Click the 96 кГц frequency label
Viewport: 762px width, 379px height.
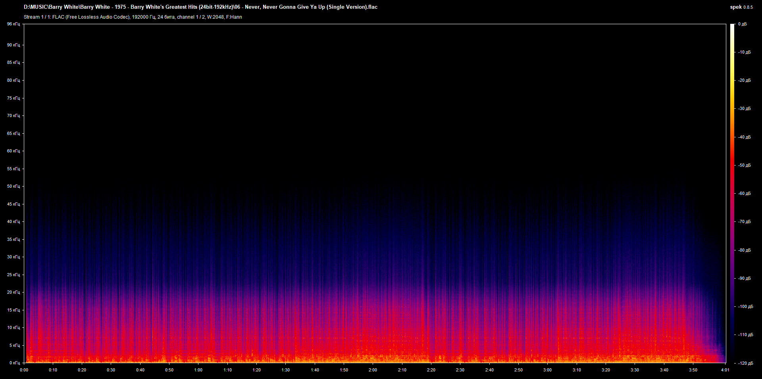[13, 24]
